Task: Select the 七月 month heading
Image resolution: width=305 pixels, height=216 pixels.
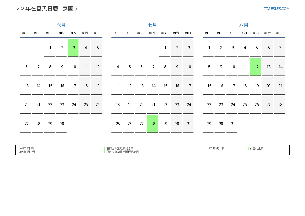Action: coord(152,25)
